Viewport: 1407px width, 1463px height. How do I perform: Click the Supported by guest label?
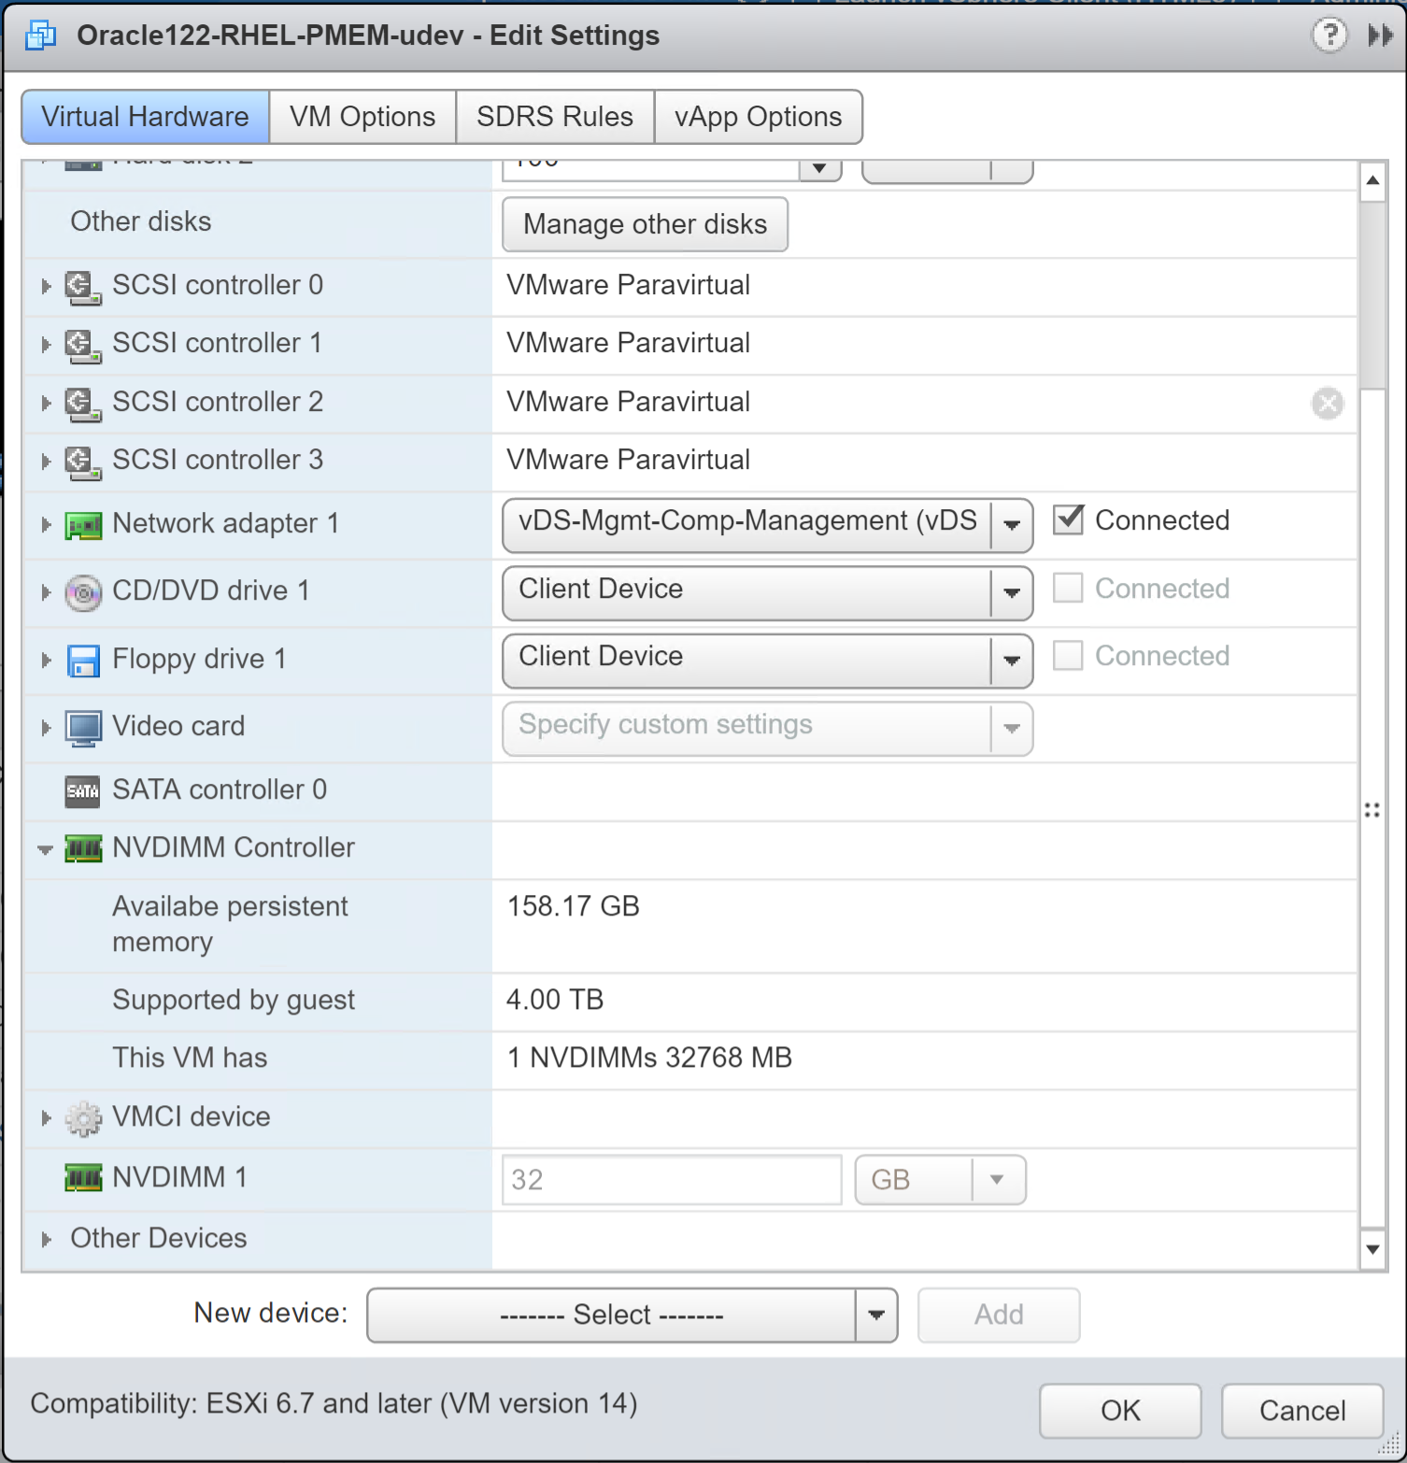[234, 1001]
